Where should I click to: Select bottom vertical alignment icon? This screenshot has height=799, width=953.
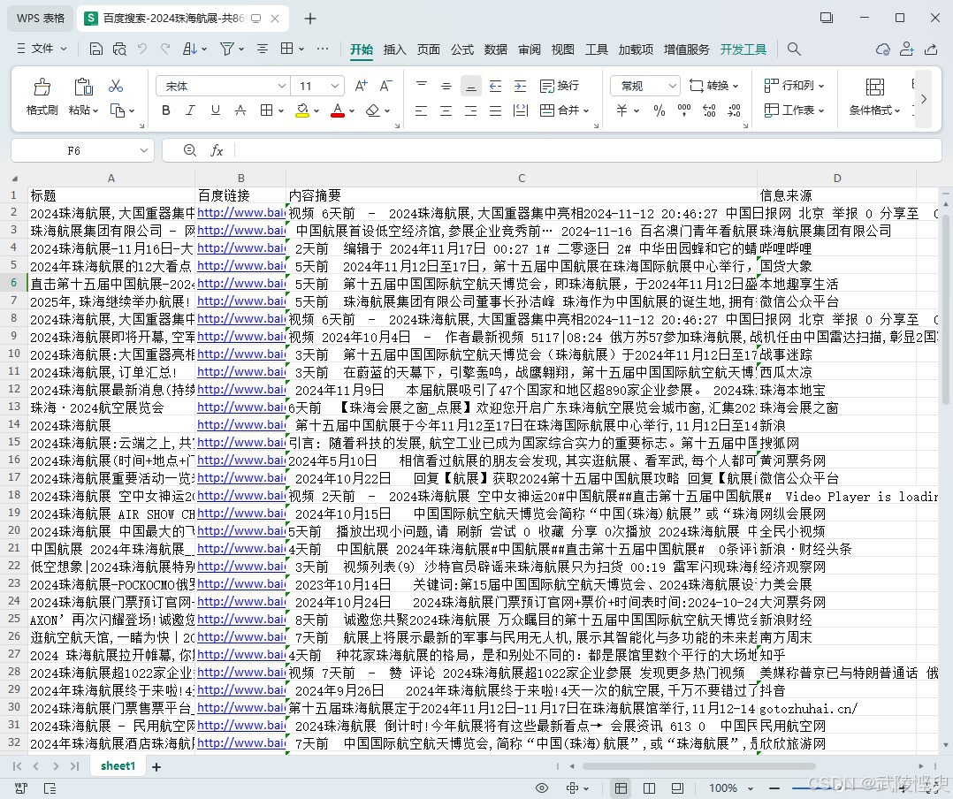[470, 86]
